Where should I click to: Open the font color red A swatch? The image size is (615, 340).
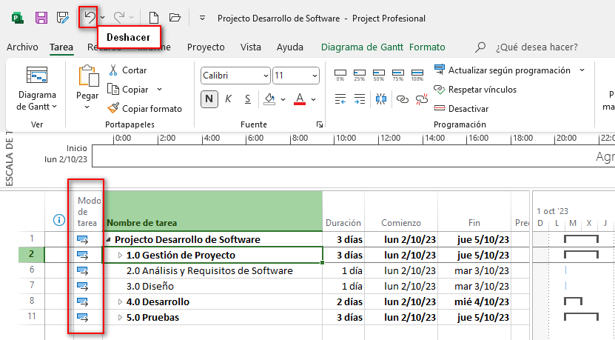coord(300,99)
